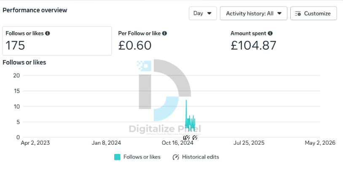The width and height of the screenshot is (343, 183).
Task: Click the Historical edits legend icon
Action: [x=176, y=157]
